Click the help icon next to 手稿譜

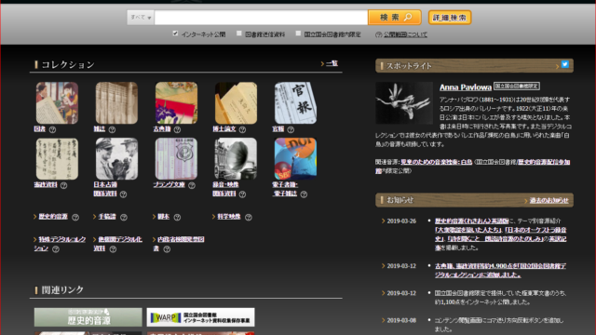(x=124, y=217)
